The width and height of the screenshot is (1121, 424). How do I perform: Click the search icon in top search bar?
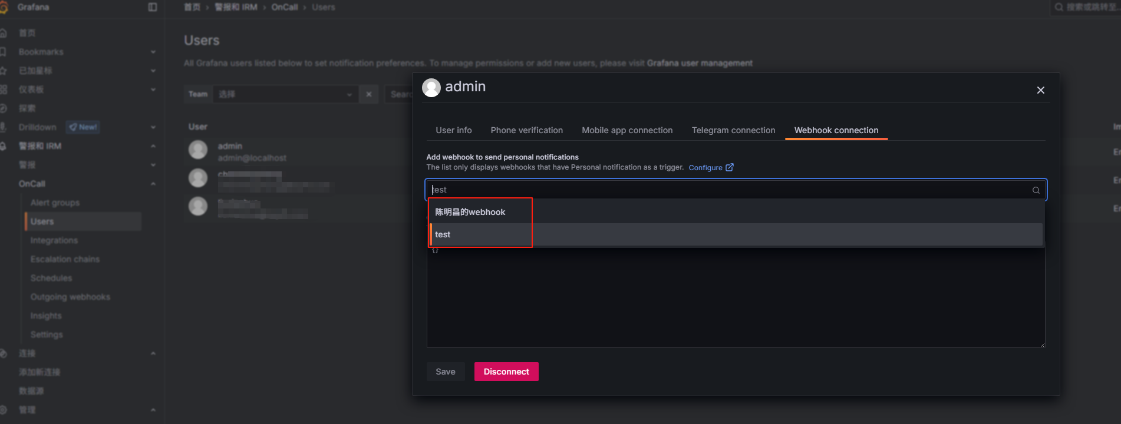coord(1059,7)
